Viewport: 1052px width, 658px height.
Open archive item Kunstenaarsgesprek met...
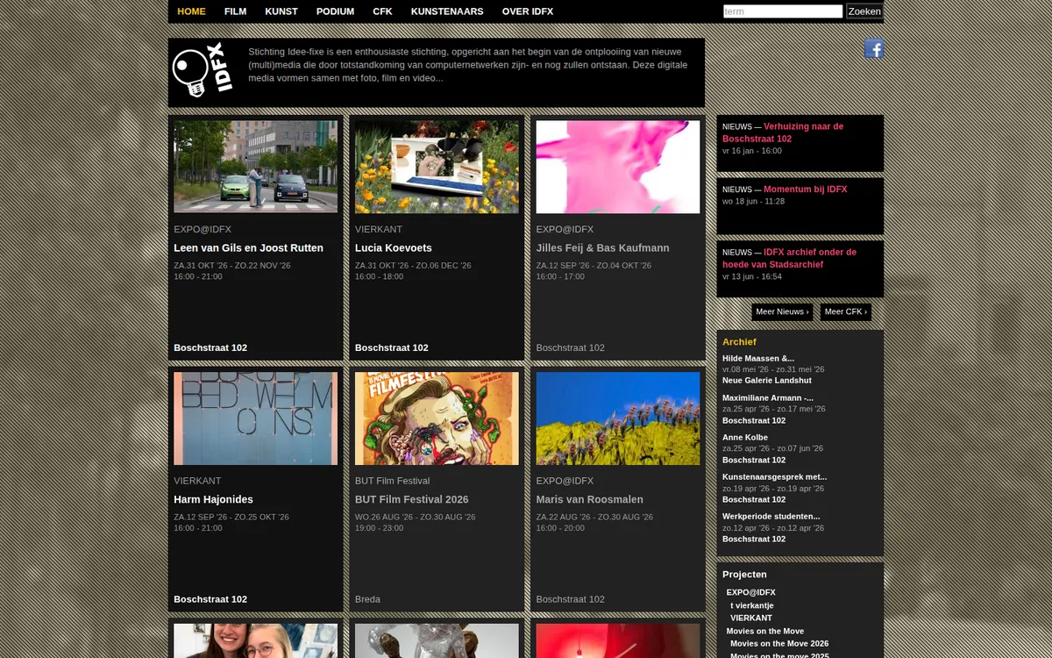coord(774,476)
